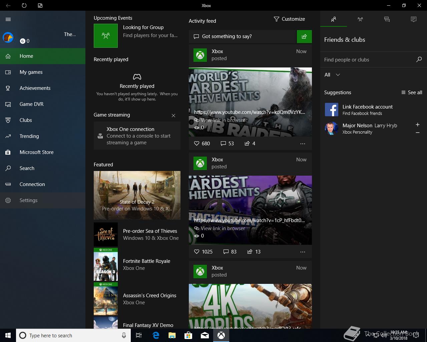The image size is (427, 342).
Task: Open Major Nelson's profile picture
Action: point(332,128)
